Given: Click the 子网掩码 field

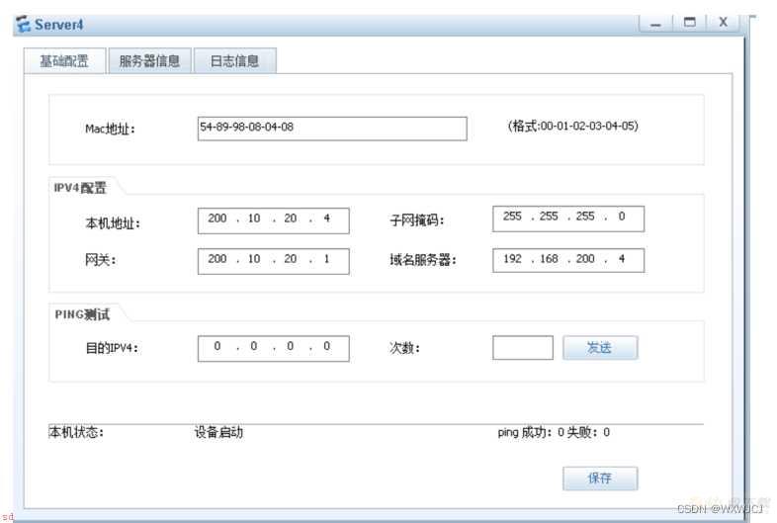Looking at the screenshot, I should (x=568, y=218).
